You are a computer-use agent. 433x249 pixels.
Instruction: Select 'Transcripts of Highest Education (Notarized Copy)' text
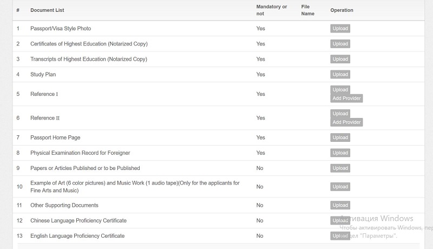89,59
